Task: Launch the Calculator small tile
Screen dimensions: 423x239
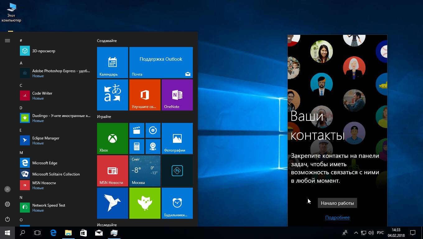Action: point(137,147)
